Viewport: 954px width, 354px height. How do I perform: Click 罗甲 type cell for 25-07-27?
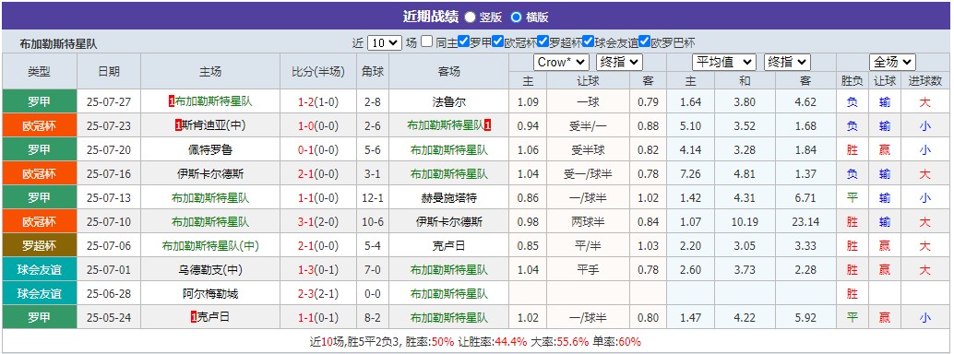40,101
